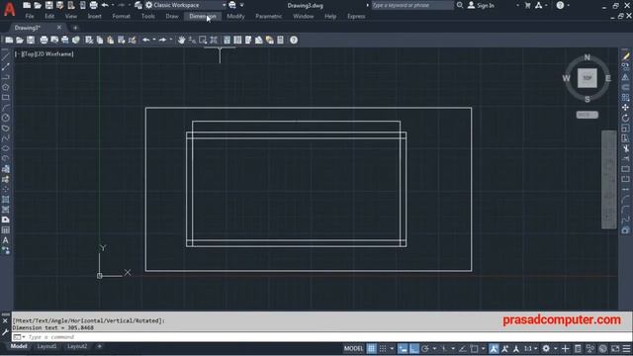Click Sign In button
This screenshot has width=633, height=356.
(482, 5)
